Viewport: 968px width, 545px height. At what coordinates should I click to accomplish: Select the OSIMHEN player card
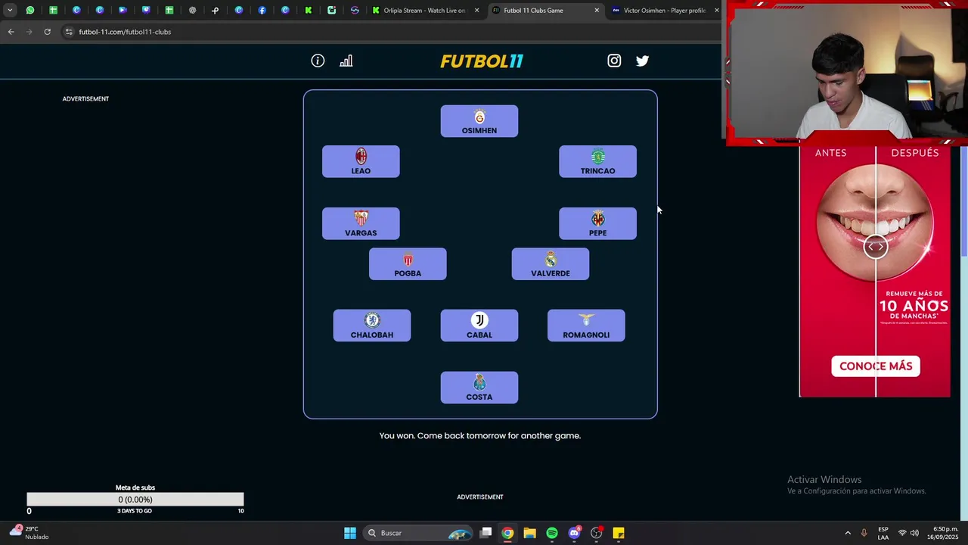pyautogui.click(x=479, y=121)
